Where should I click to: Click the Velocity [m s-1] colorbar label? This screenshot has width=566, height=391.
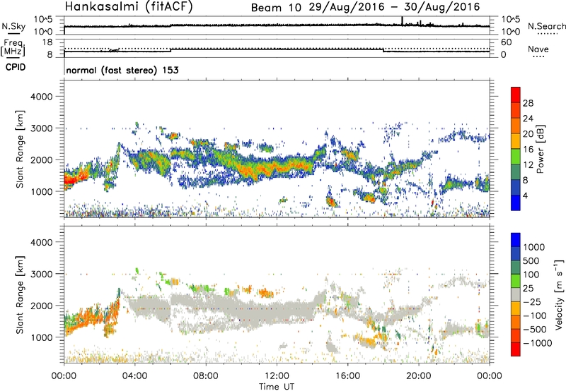click(x=558, y=294)
